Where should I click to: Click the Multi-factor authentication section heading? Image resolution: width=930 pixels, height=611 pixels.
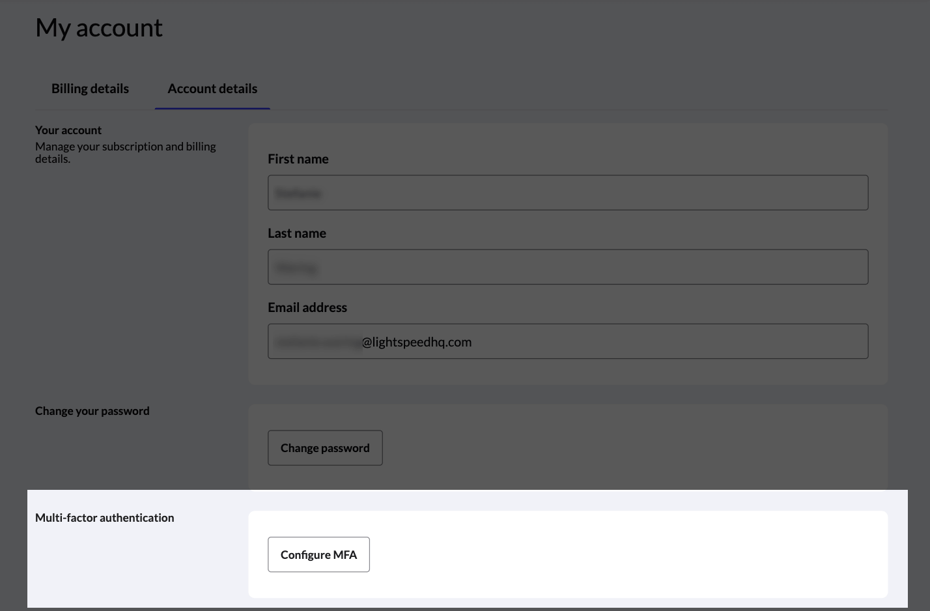click(105, 517)
